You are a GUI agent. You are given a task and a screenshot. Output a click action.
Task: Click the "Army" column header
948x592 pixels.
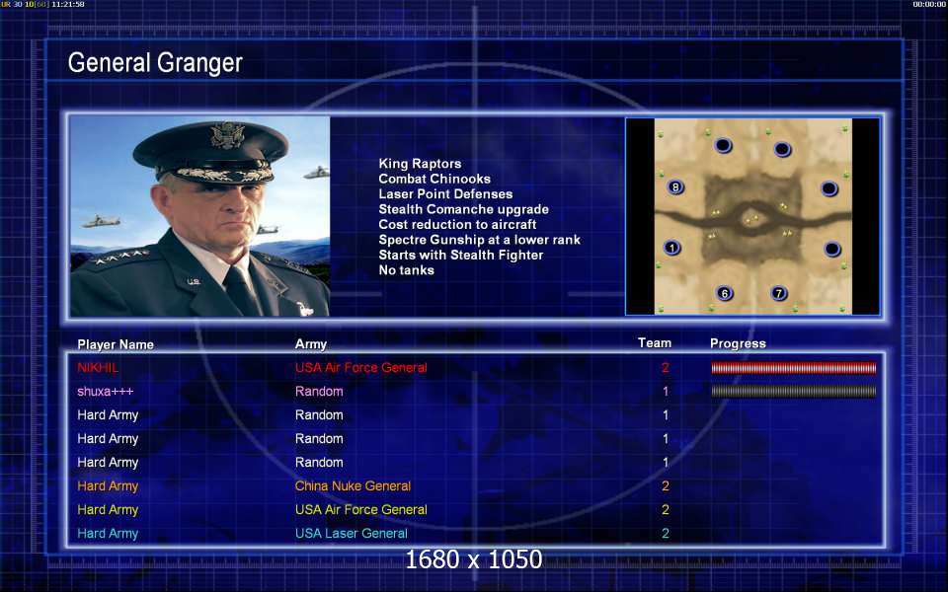311,344
